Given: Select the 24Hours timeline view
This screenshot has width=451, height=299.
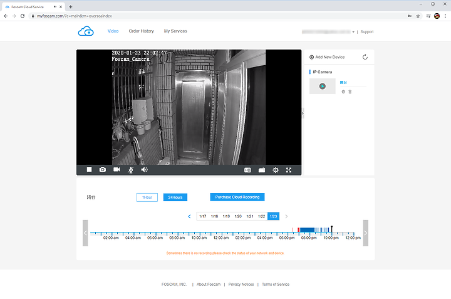Looking at the screenshot, I should pos(175,197).
